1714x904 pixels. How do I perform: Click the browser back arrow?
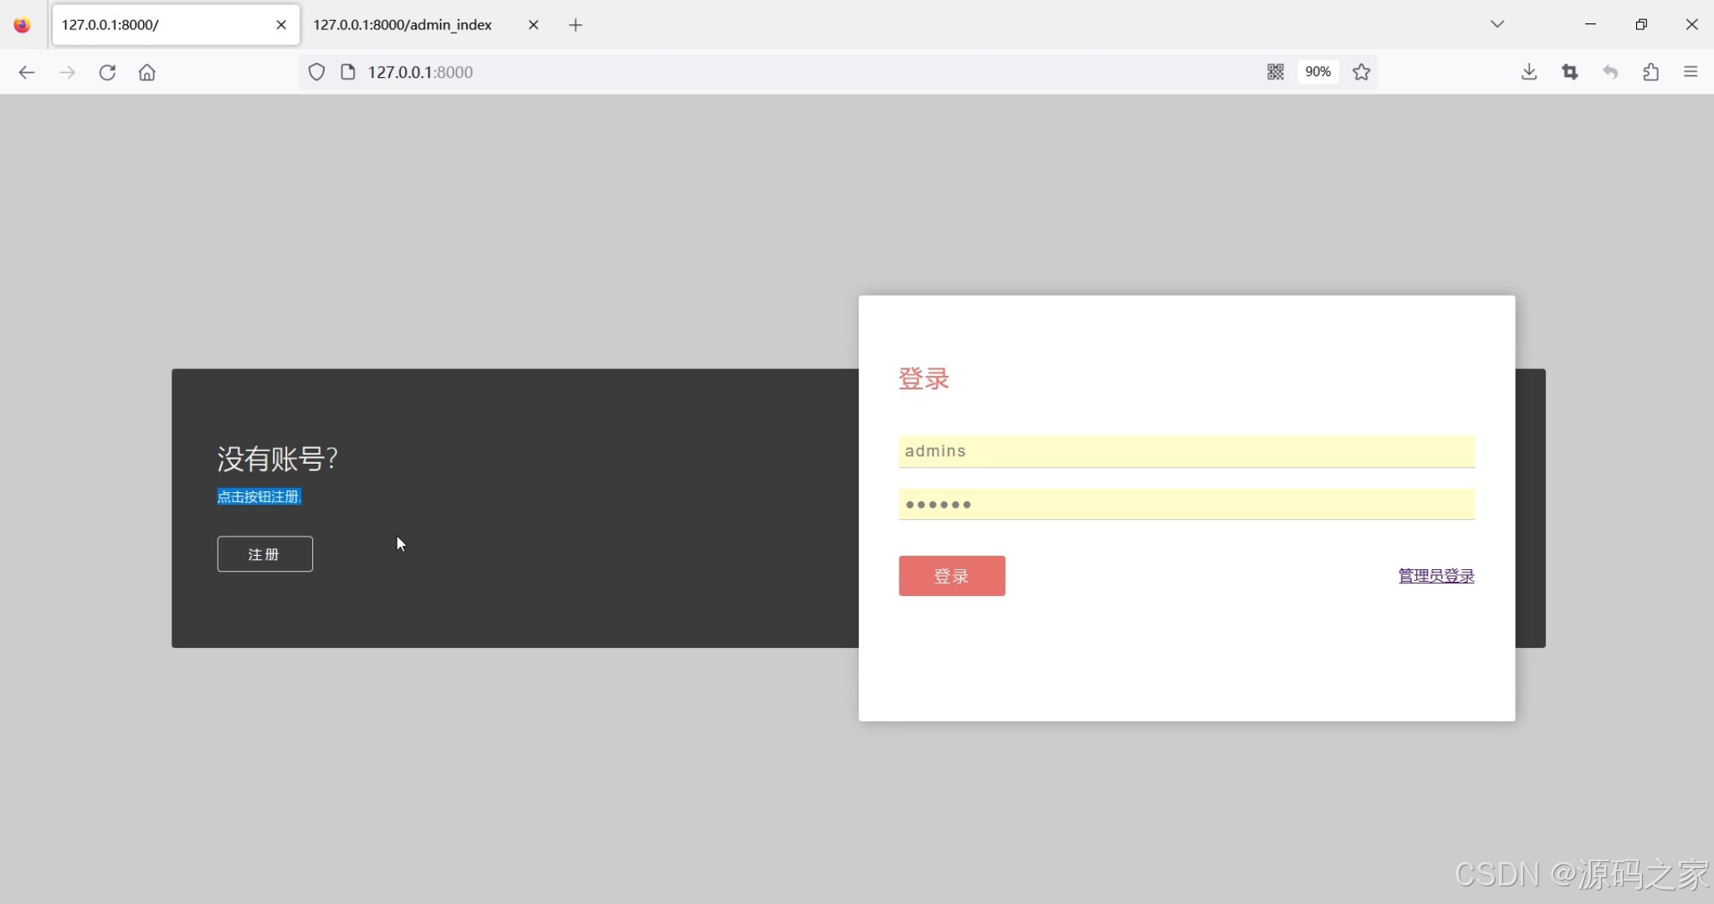[26, 72]
